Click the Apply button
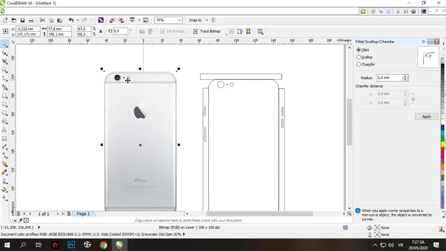Screen dimensions: 446x251 coord(426,117)
